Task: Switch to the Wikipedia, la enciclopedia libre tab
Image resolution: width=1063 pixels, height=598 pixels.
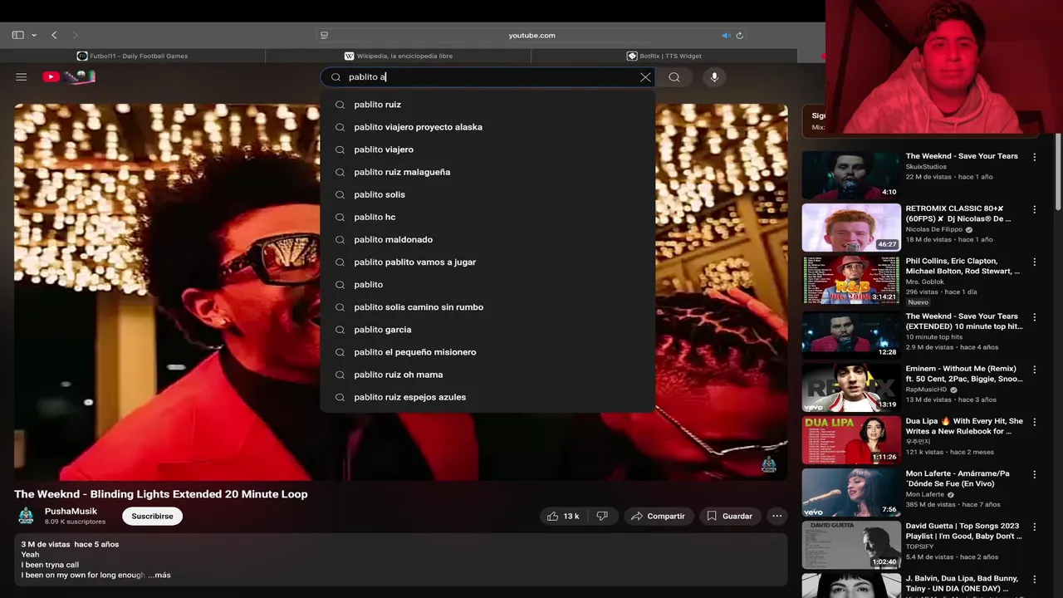Action: pyautogui.click(x=399, y=56)
